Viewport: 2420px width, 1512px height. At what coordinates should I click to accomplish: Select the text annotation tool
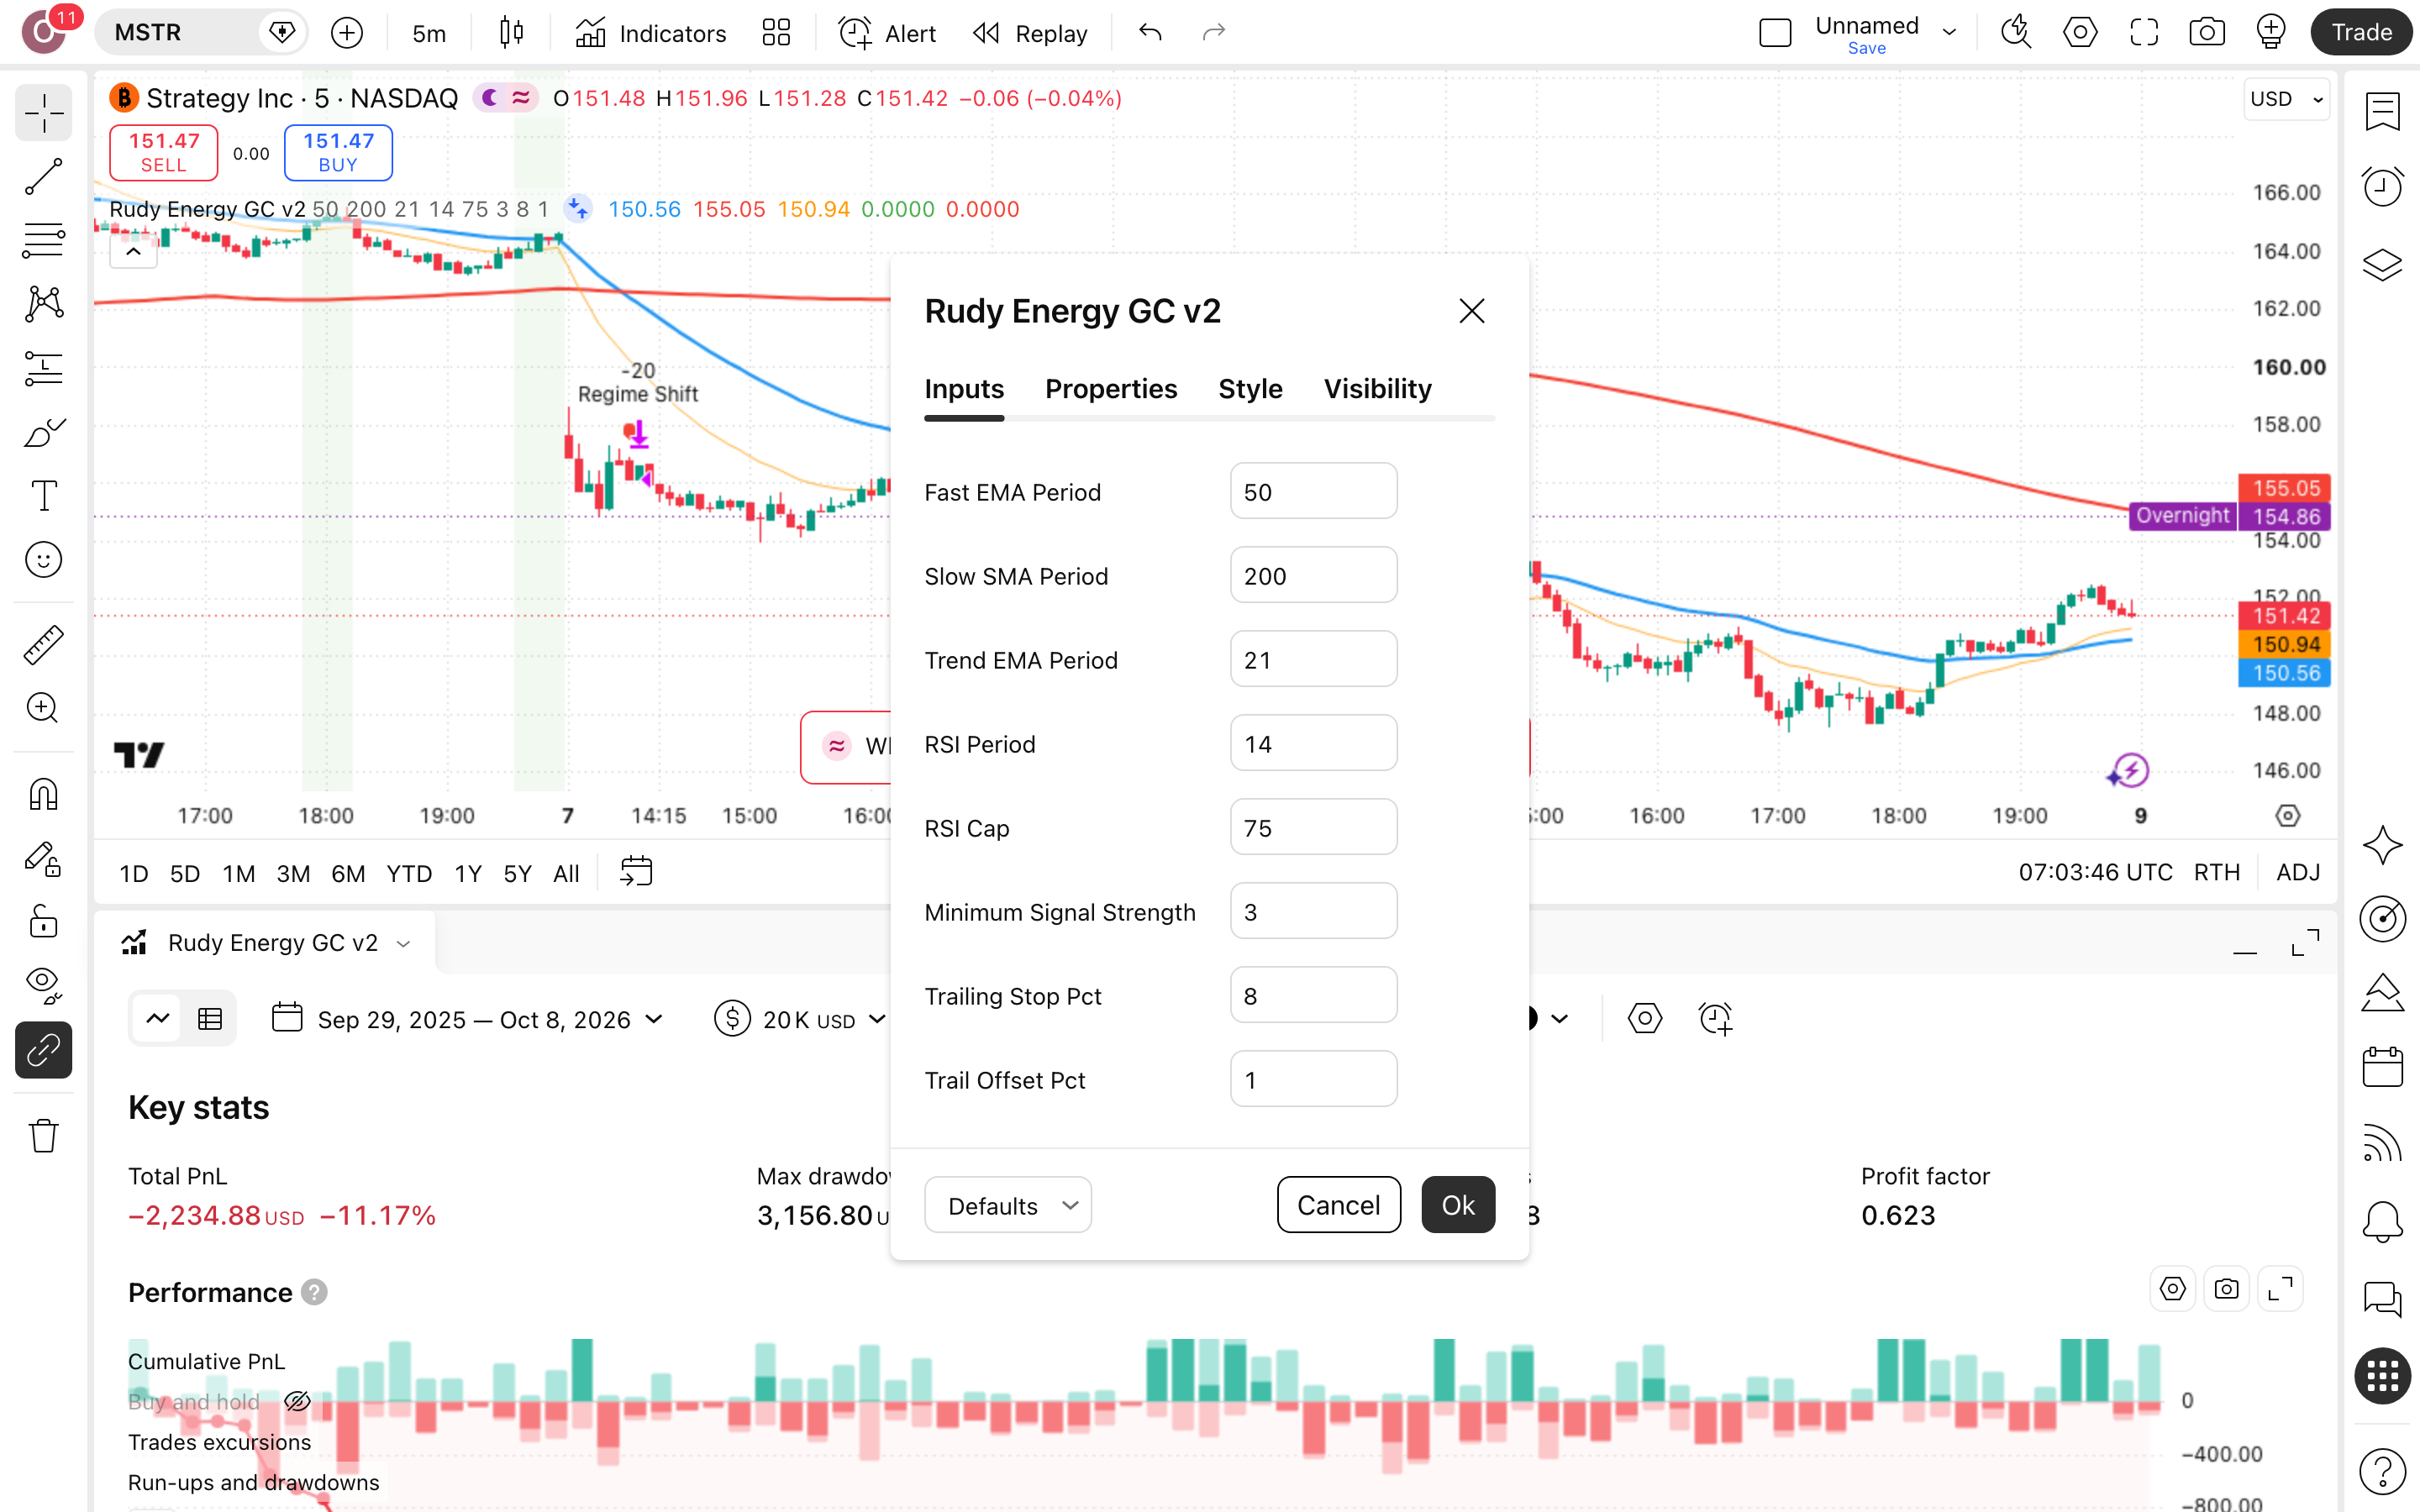43,496
